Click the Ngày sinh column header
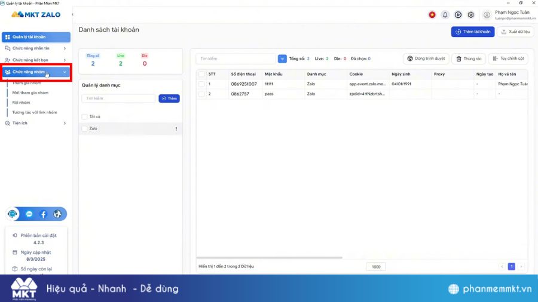The image size is (538, 302). pos(401,74)
